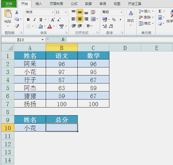The width and height of the screenshot is (173, 165).
Task: Increase the decimal places
Action: click(x=105, y=26)
